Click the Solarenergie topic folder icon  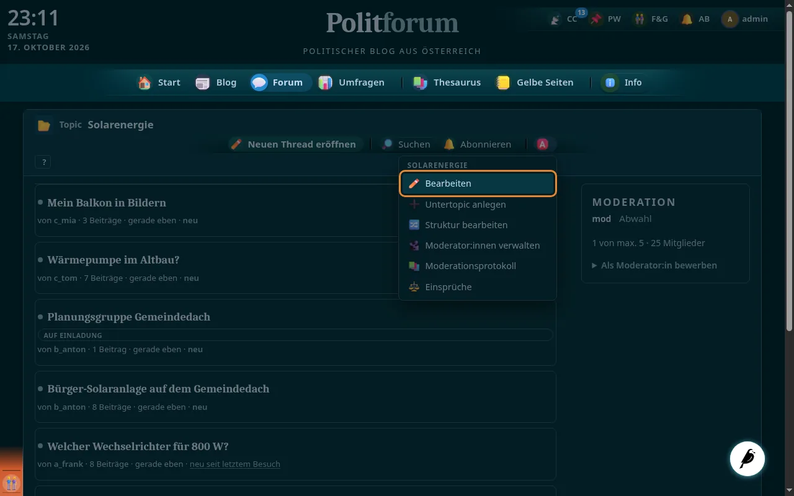pyautogui.click(x=44, y=125)
